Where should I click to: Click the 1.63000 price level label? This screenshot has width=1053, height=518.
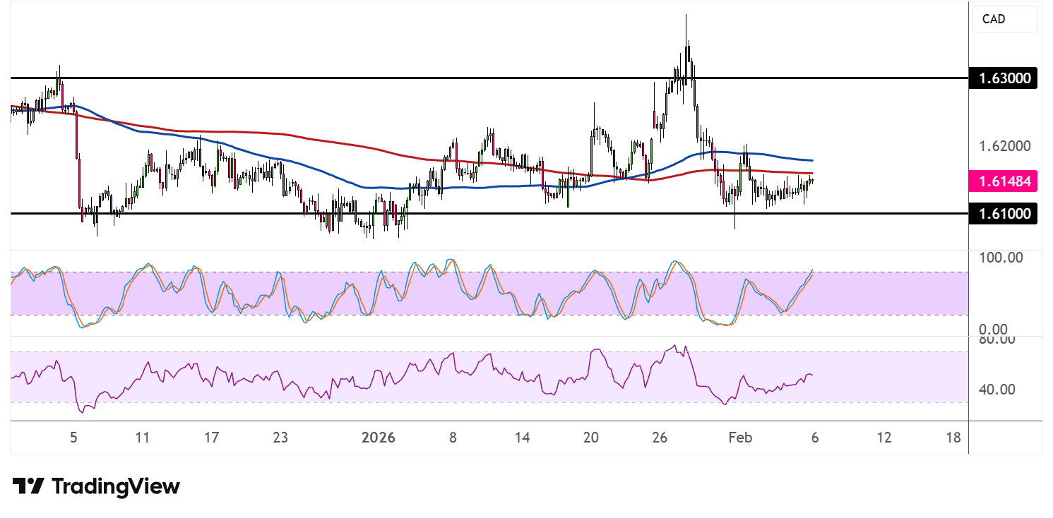pos(1004,78)
